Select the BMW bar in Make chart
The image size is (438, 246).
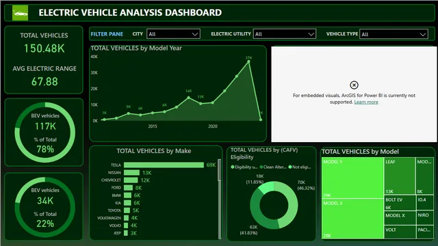[x=127, y=195]
